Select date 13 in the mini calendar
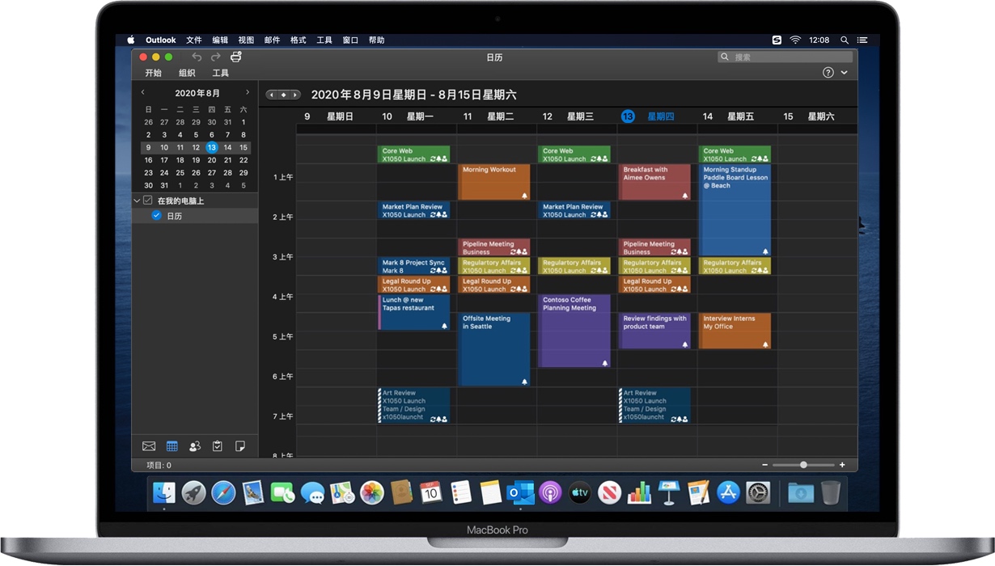This screenshot has width=995, height=566. click(x=211, y=147)
